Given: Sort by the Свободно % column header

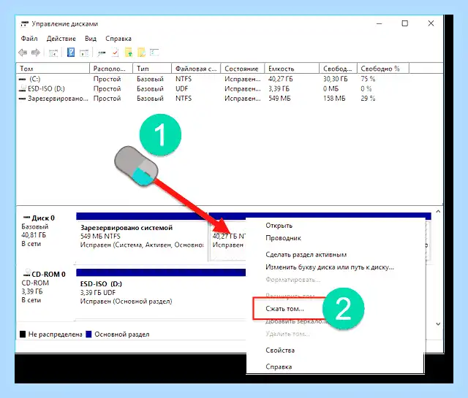Looking at the screenshot, I should click(x=383, y=69).
